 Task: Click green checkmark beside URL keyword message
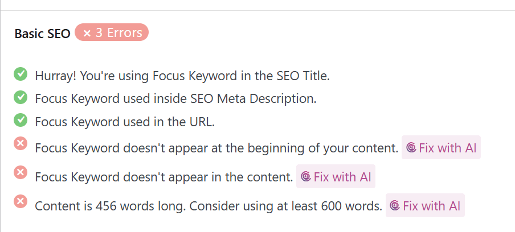point(21,120)
